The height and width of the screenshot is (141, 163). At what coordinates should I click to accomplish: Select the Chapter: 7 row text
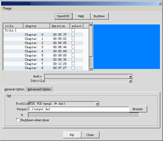[x=34, y=64]
